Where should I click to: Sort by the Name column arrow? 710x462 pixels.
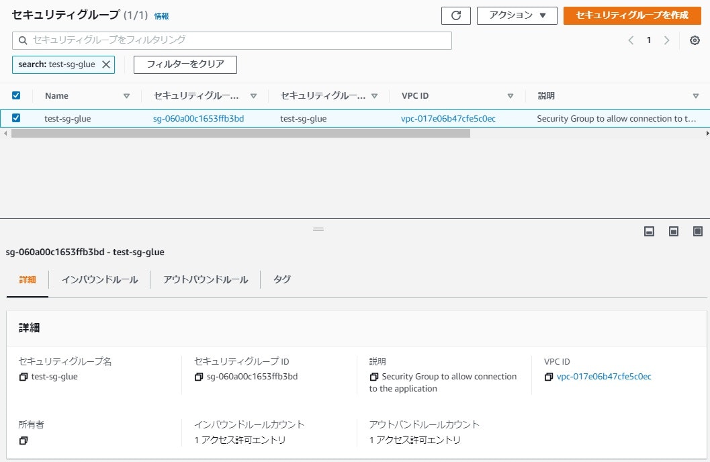tap(126, 96)
